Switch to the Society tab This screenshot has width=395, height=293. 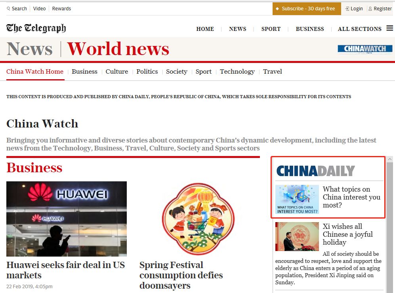pos(177,72)
